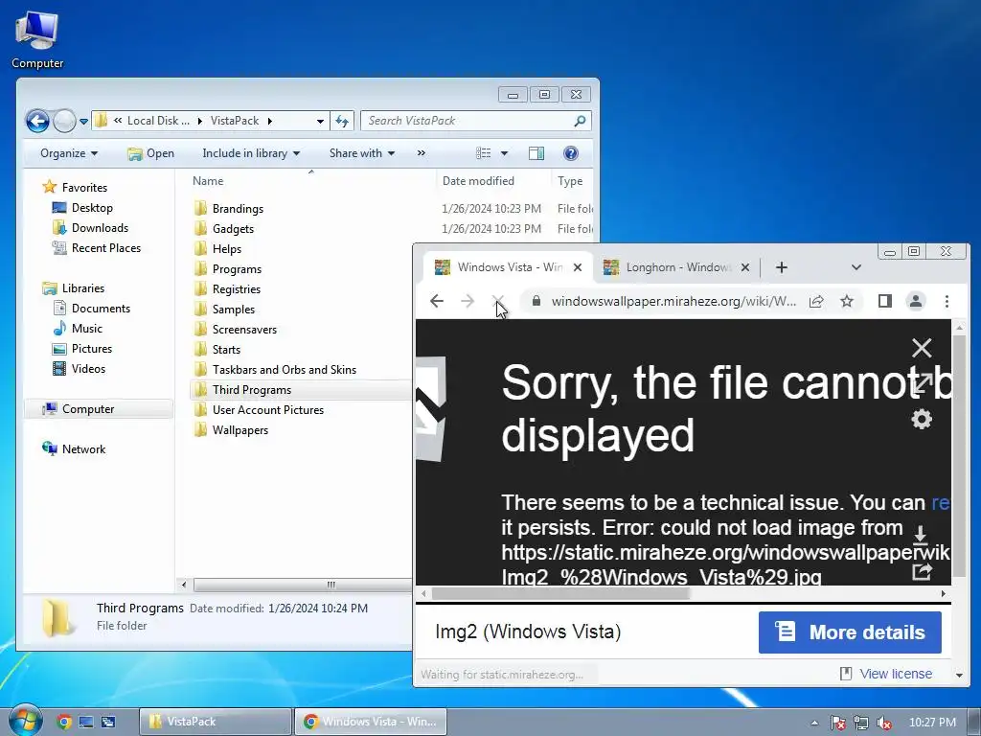Screen dimensions: 981x736
Task: Toggle Chrome side panel
Action: click(x=884, y=301)
